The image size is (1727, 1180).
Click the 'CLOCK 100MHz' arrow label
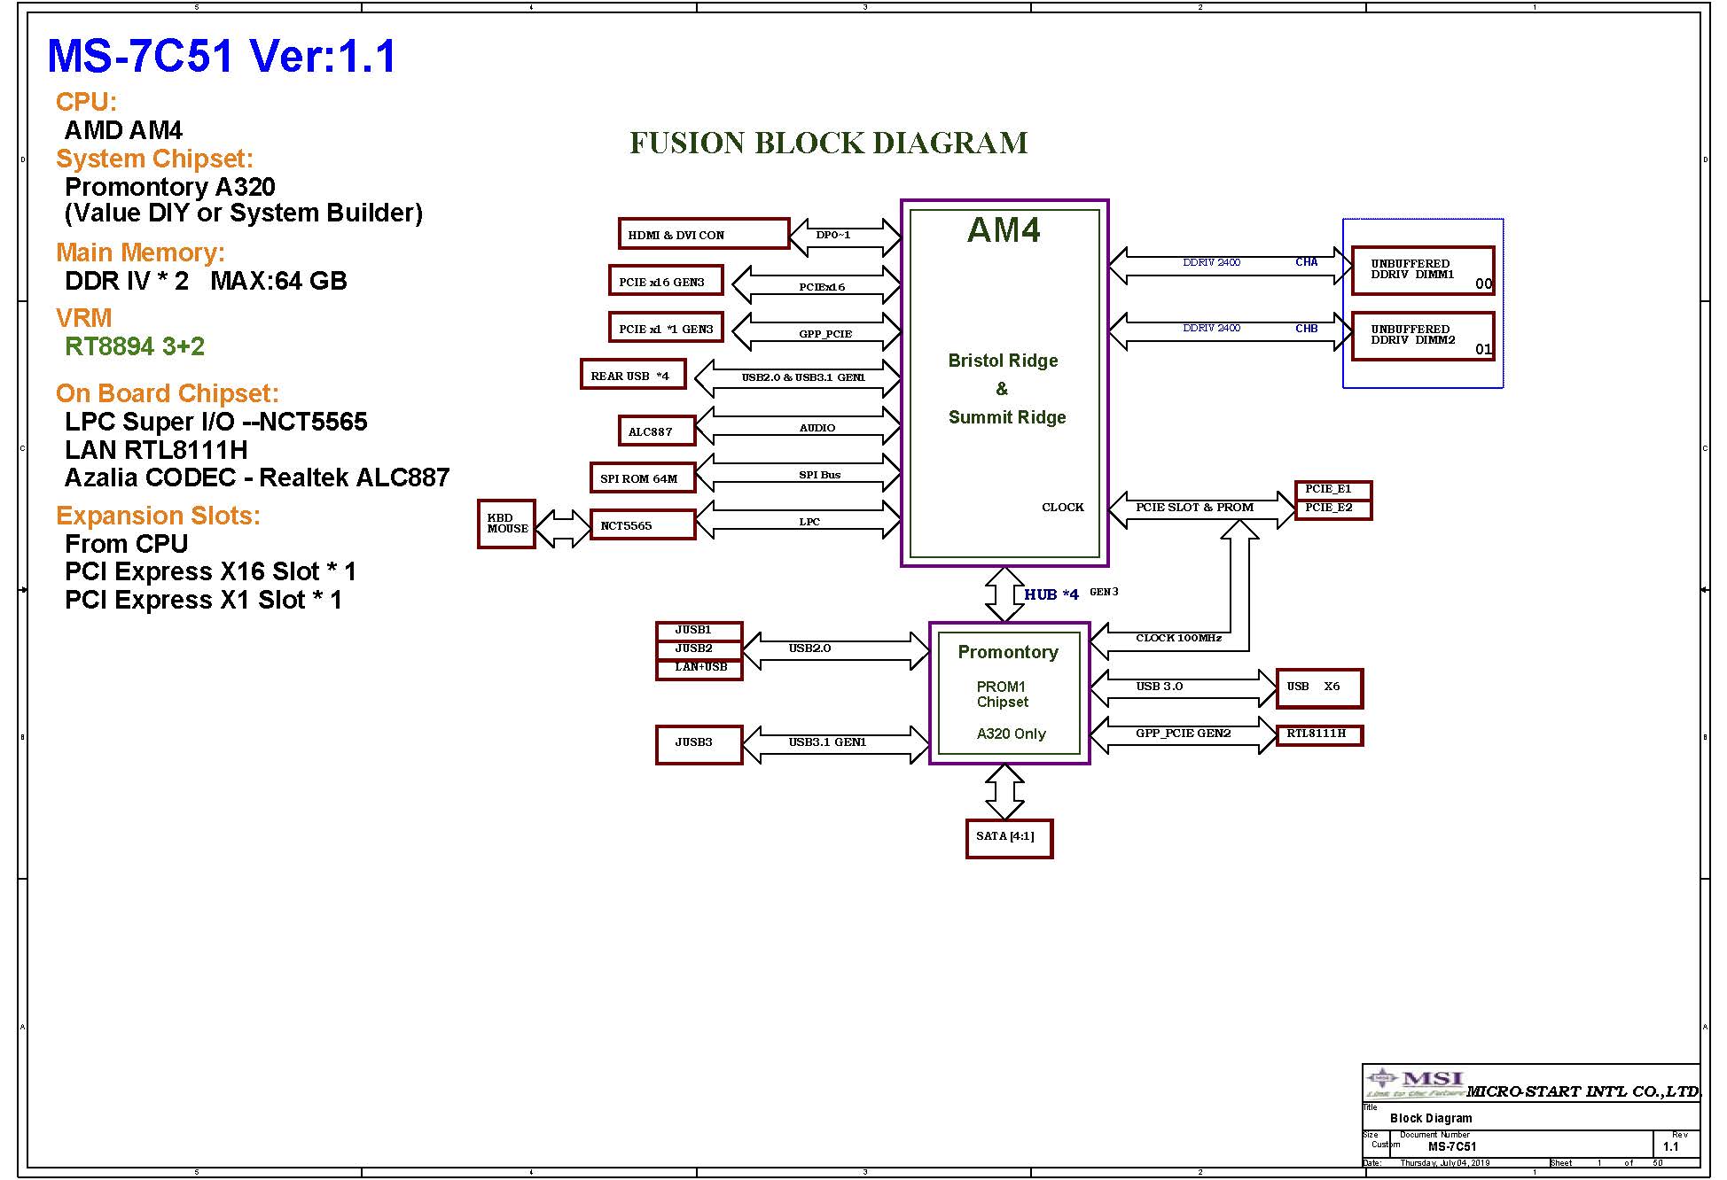(x=1178, y=638)
